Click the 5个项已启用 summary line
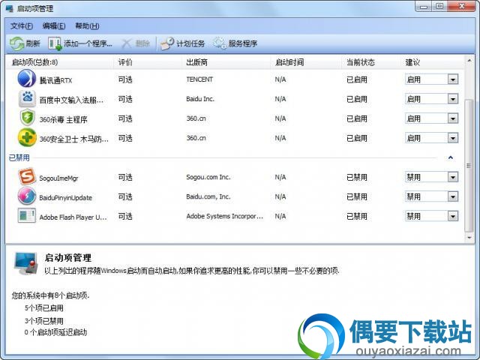This screenshot has height=360, width=480. pos(44,308)
